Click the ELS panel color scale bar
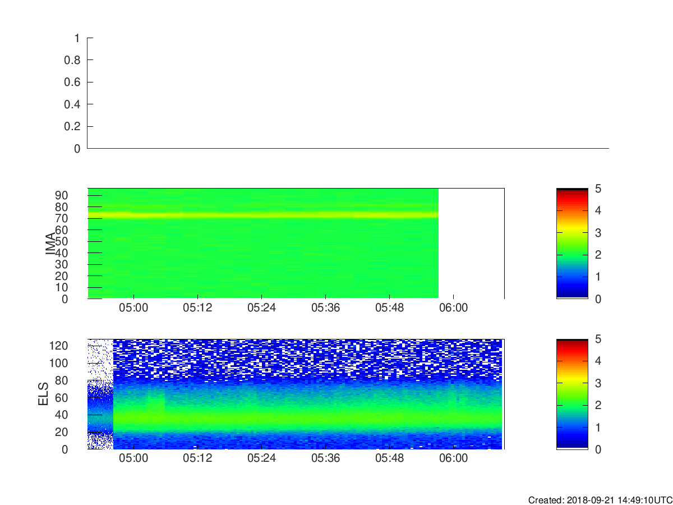The height and width of the screenshot is (505, 673). coord(572,394)
